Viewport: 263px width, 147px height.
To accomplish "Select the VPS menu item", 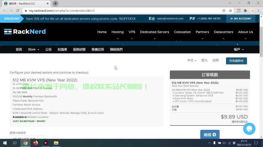I will 132,32.
